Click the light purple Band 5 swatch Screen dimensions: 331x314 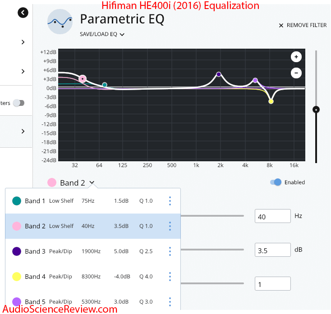17,302
